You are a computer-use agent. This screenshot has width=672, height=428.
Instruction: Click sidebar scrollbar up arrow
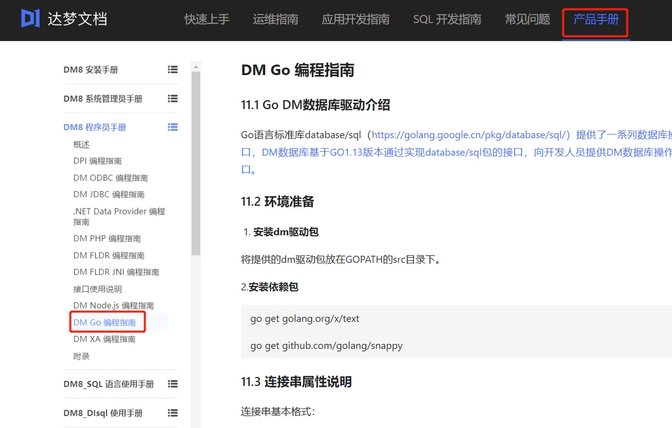pos(195,66)
